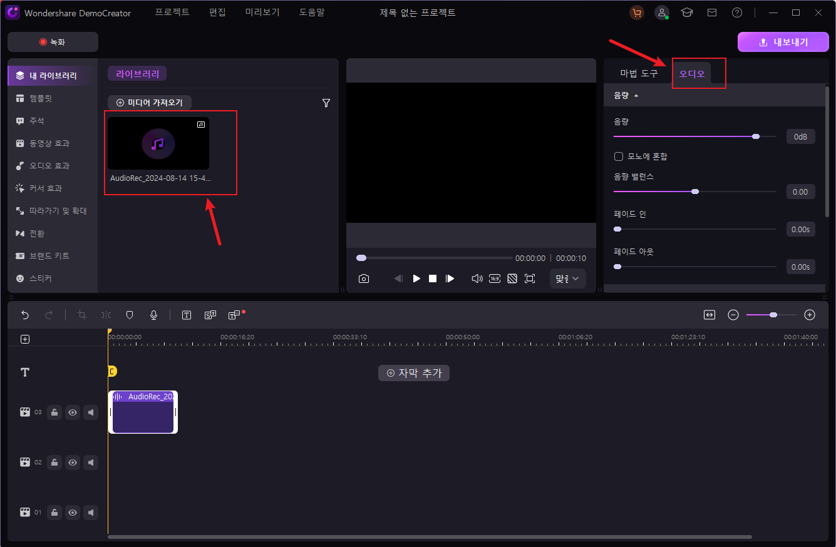Click the split clip icon
This screenshot has height=547, width=836.
pos(106,315)
